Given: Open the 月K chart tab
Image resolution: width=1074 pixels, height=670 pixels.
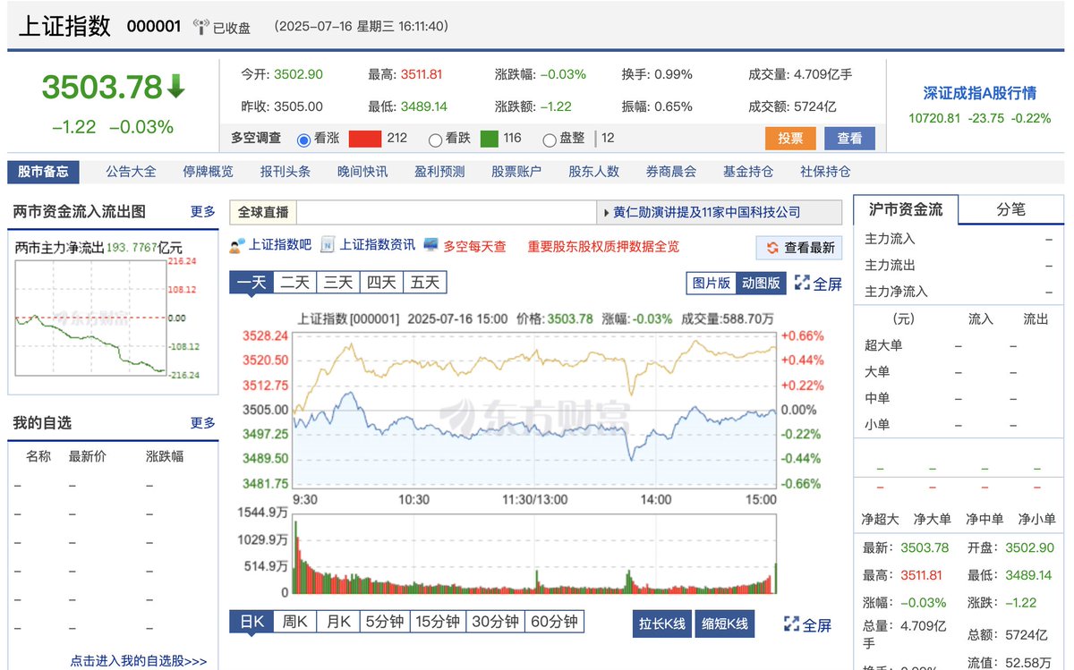Looking at the screenshot, I should pyautogui.click(x=338, y=623).
